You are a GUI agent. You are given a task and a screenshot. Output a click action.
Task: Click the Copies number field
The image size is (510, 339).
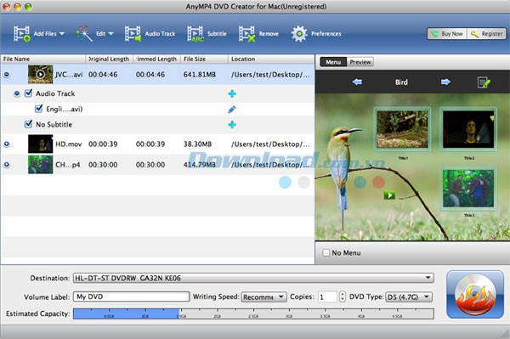tap(327, 297)
